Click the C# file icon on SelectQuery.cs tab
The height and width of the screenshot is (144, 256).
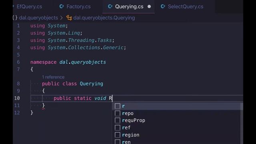tap(163, 6)
